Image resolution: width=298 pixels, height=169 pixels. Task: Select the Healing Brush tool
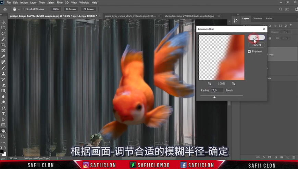coord(3,62)
